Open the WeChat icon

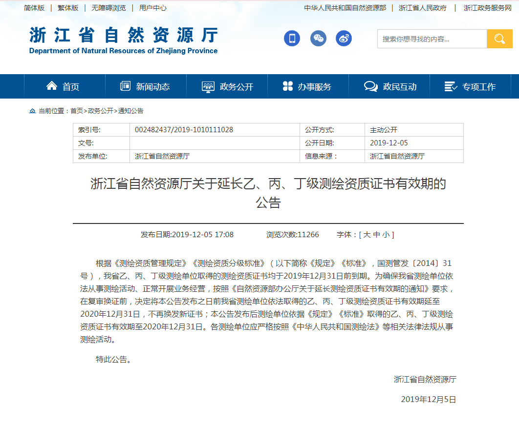point(318,39)
